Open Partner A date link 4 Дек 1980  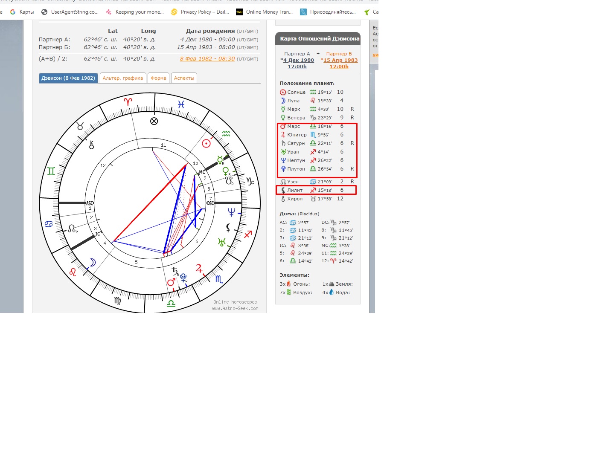coord(298,60)
